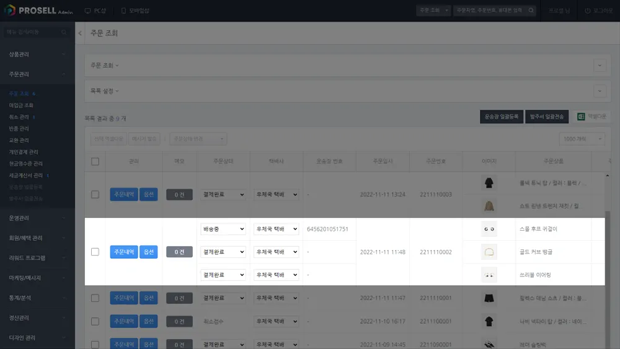The image size is (620, 349).
Task: Open 개인결제 관리 in the sidebar
Action: coord(24,152)
